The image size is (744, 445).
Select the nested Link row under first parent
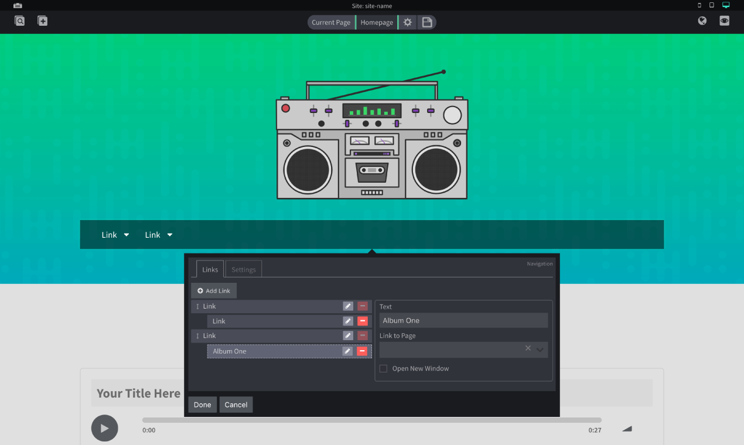pos(289,321)
